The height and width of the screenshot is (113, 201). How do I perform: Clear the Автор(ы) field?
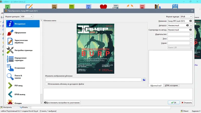coord(187,25)
